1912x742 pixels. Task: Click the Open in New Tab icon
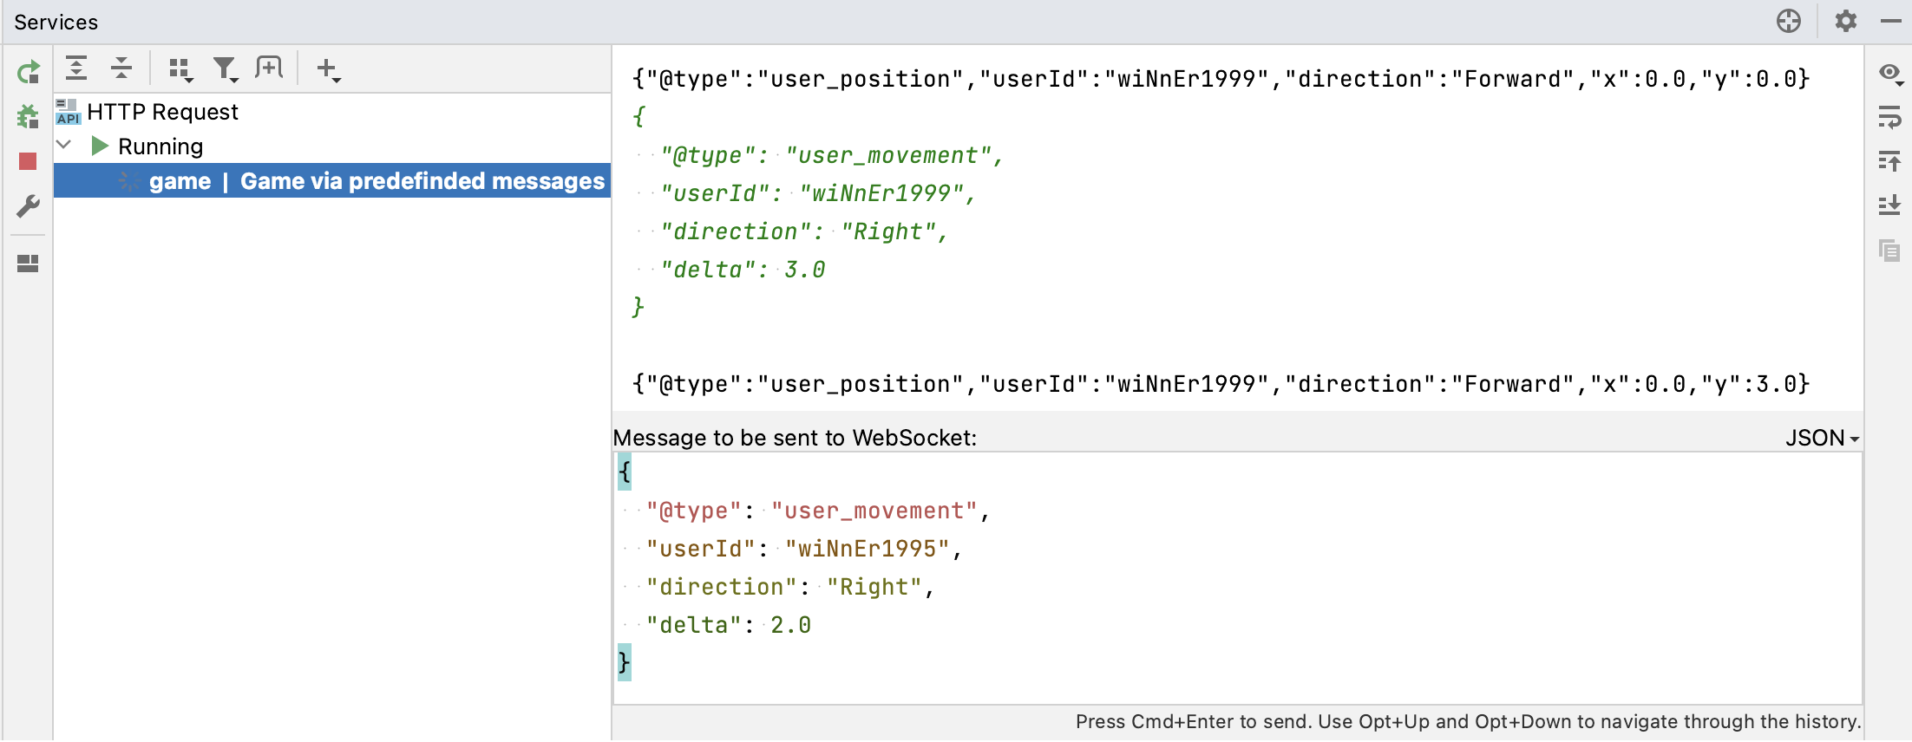269,68
